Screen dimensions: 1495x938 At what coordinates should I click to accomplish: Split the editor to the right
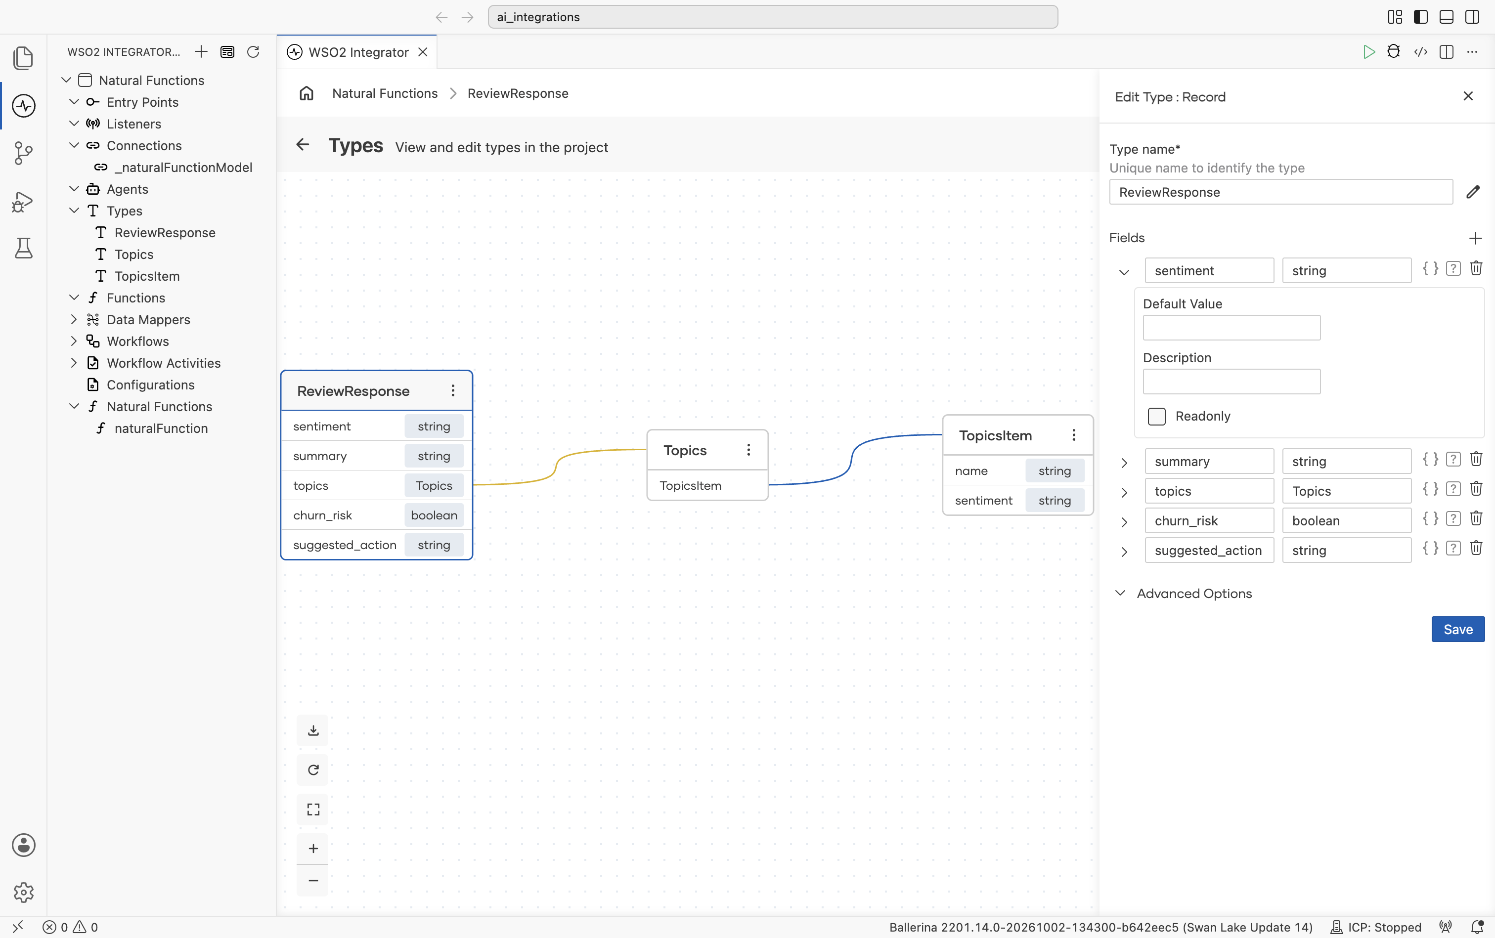pos(1447,51)
